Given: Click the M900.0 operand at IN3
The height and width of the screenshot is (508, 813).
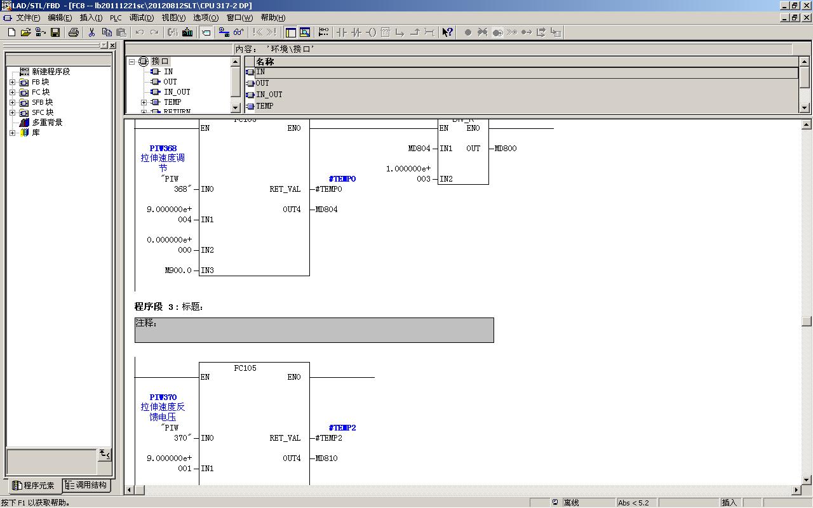Looking at the screenshot, I should [178, 271].
